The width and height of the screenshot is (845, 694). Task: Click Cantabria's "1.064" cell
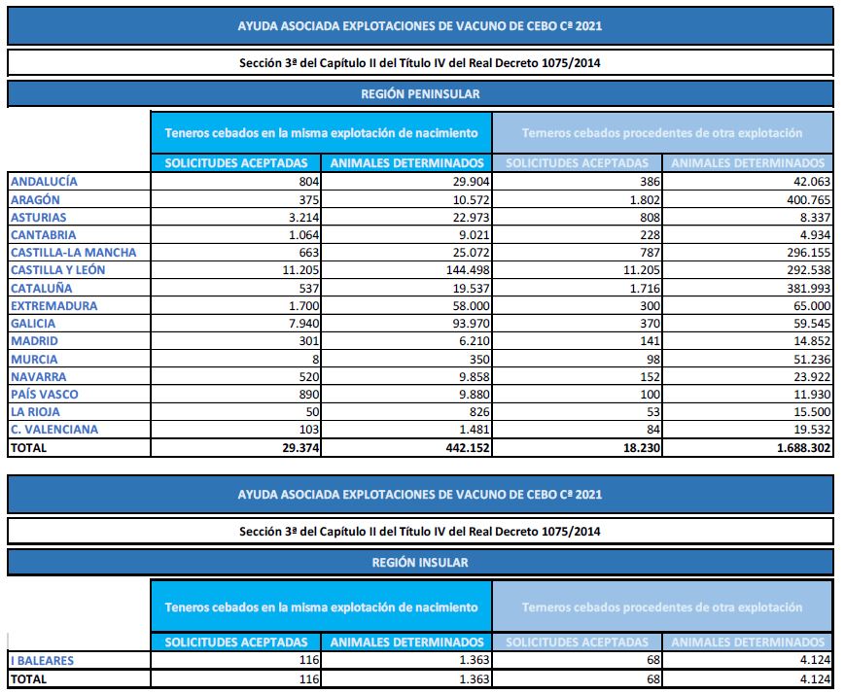coord(304,235)
